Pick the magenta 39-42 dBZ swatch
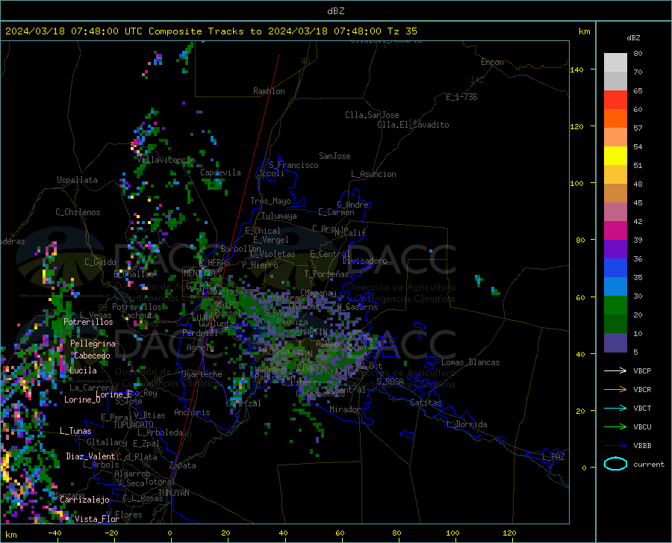The width and height of the screenshot is (672, 543). coord(615,231)
